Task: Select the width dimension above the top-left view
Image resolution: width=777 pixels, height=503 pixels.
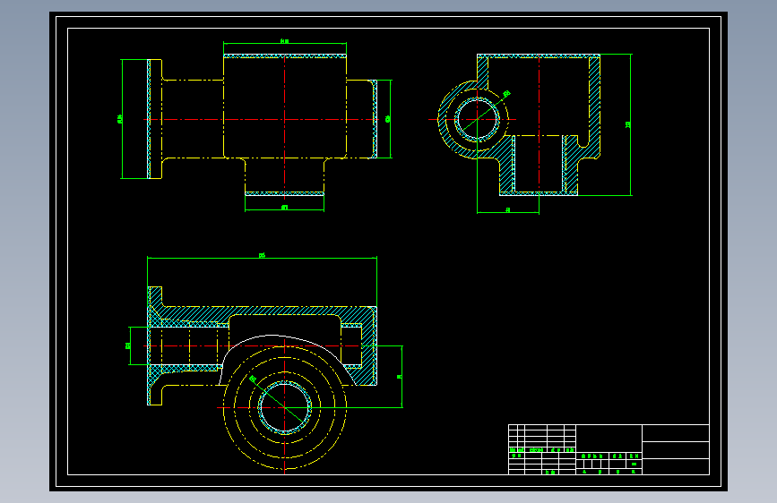Action: (x=284, y=42)
